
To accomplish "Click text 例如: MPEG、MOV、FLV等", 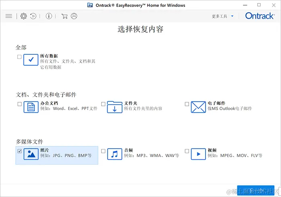I will (235, 155).
